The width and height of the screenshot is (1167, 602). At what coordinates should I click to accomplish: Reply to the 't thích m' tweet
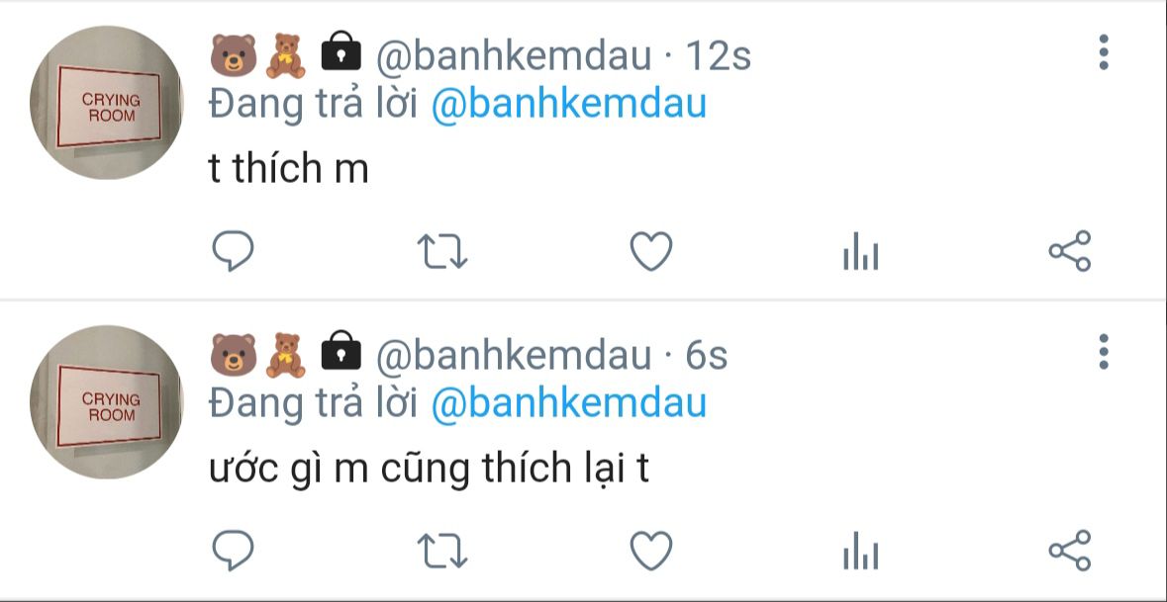(233, 251)
